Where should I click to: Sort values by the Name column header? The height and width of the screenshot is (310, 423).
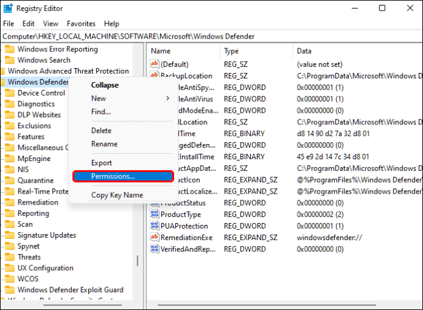click(x=161, y=51)
